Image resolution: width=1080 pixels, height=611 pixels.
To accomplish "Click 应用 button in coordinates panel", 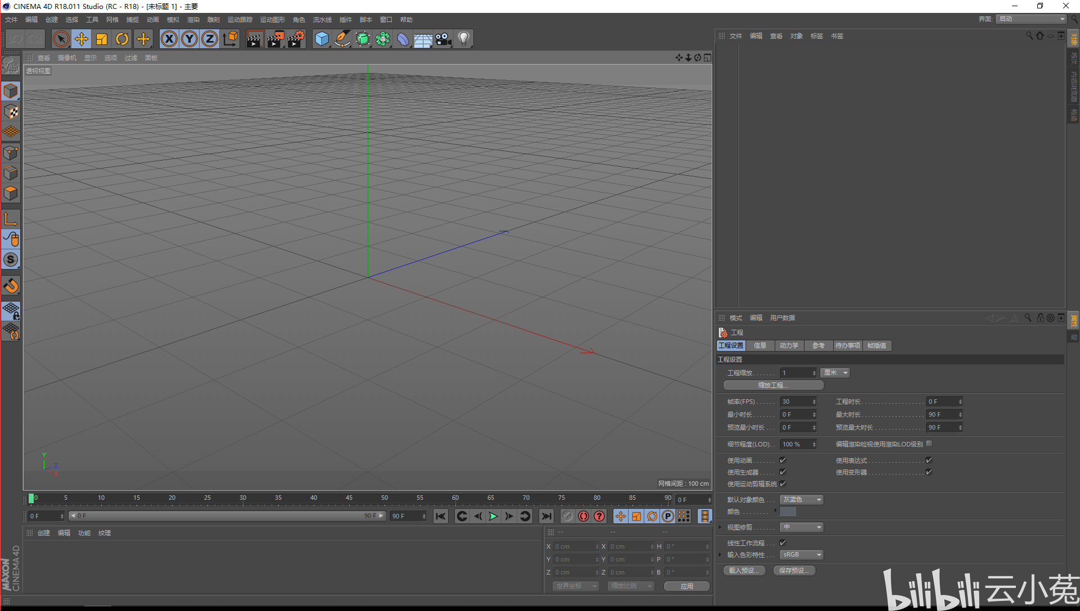I will tap(686, 586).
